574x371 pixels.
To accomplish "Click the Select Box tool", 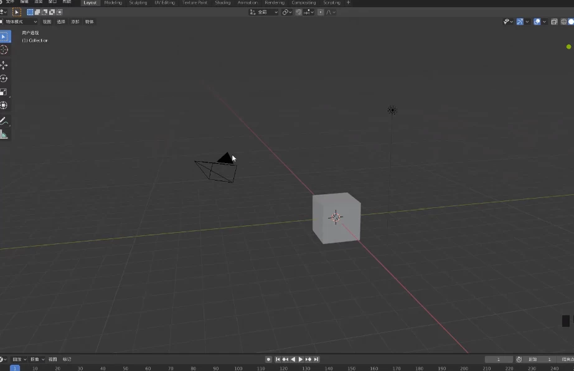I will tap(4, 37).
